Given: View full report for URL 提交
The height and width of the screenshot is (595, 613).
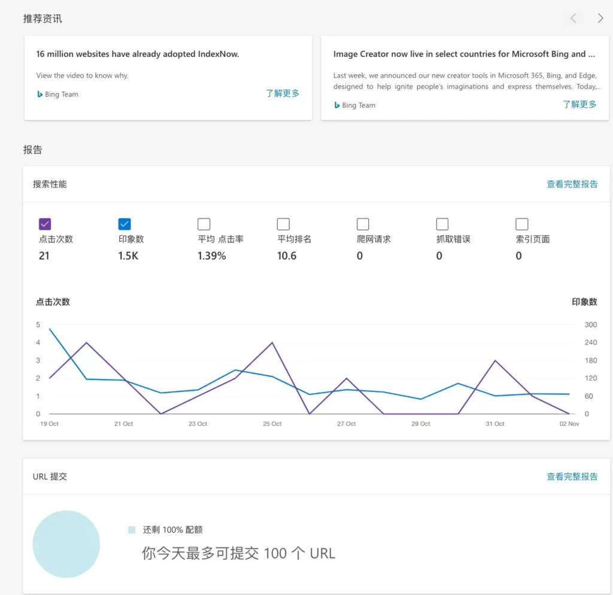Looking at the screenshot, I should [x=572, y=476].
